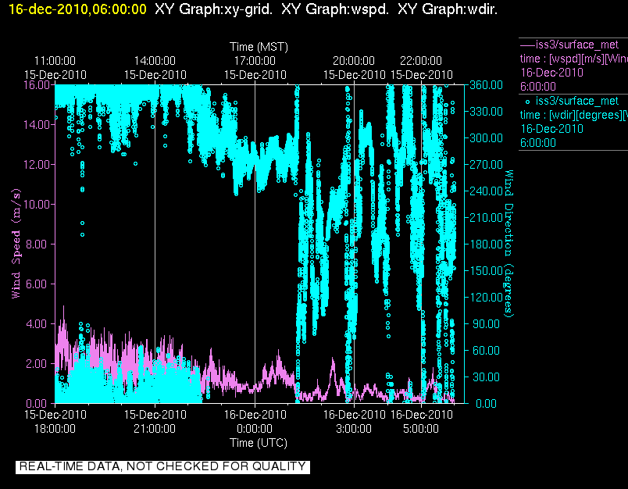628x489 pixels.
Task: Click the 180.00 wind direction tick value
Action: (x=486, y=244)
